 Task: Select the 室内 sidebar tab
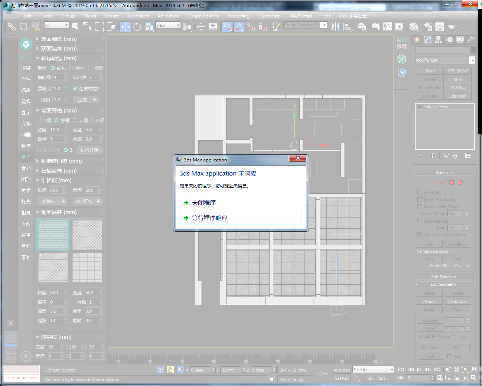click(x=26, y=157)
